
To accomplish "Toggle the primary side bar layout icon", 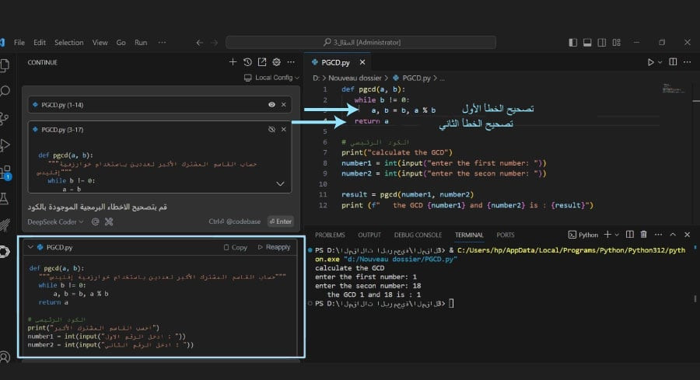I will [572, 43].
